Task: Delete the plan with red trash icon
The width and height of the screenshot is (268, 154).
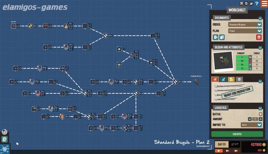Action: pos(259,37)
